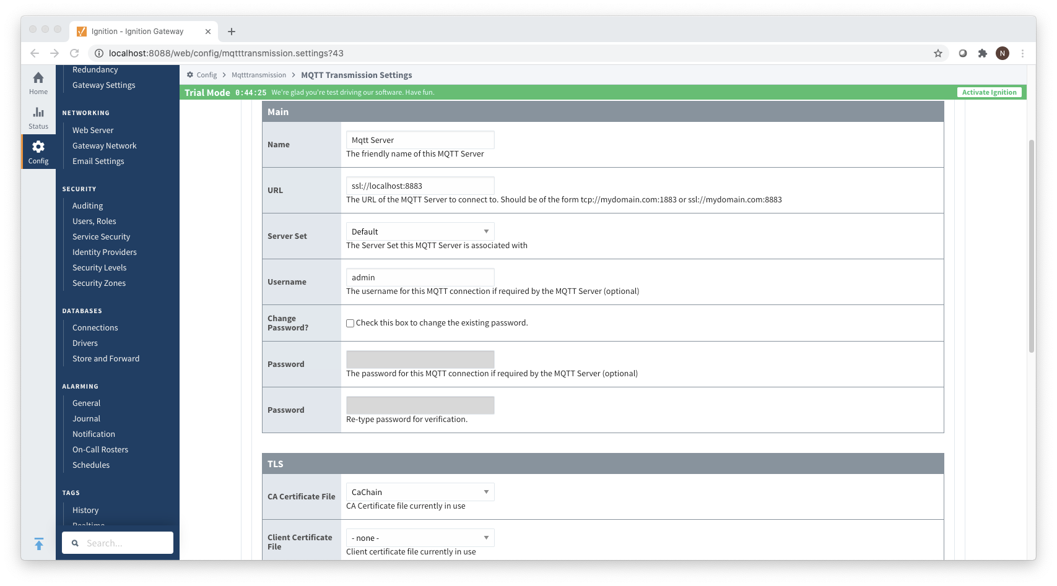Check the Change Password checkbox

(x=350, y=323)
